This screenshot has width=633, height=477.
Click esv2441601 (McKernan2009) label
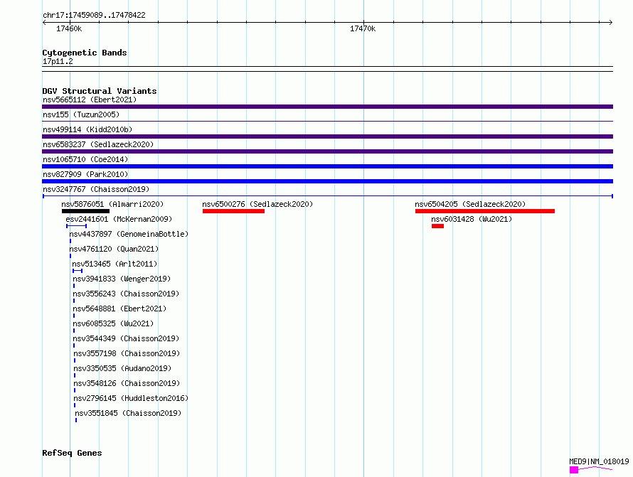point(119,219)
